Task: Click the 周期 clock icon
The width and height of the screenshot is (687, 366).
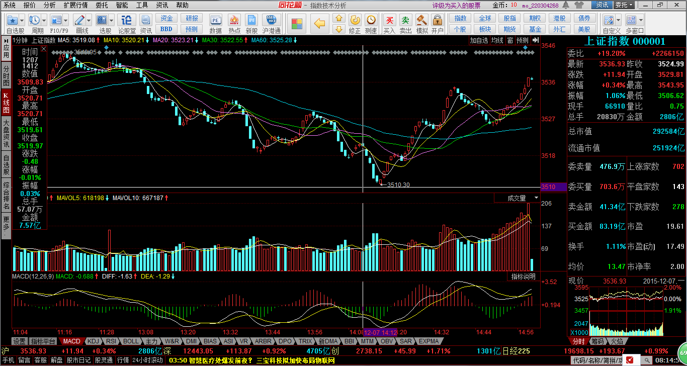Action: (35, 20)
